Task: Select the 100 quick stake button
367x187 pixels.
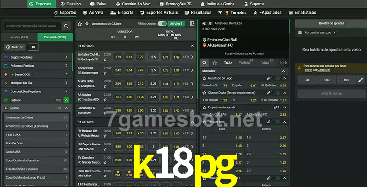Action: tap(326, 80)
